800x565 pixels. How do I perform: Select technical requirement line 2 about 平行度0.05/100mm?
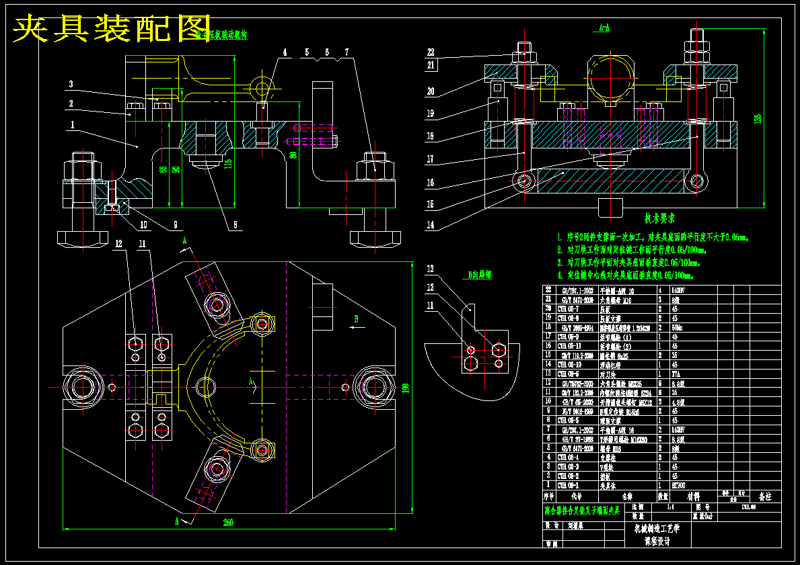(x=632, y=250)
